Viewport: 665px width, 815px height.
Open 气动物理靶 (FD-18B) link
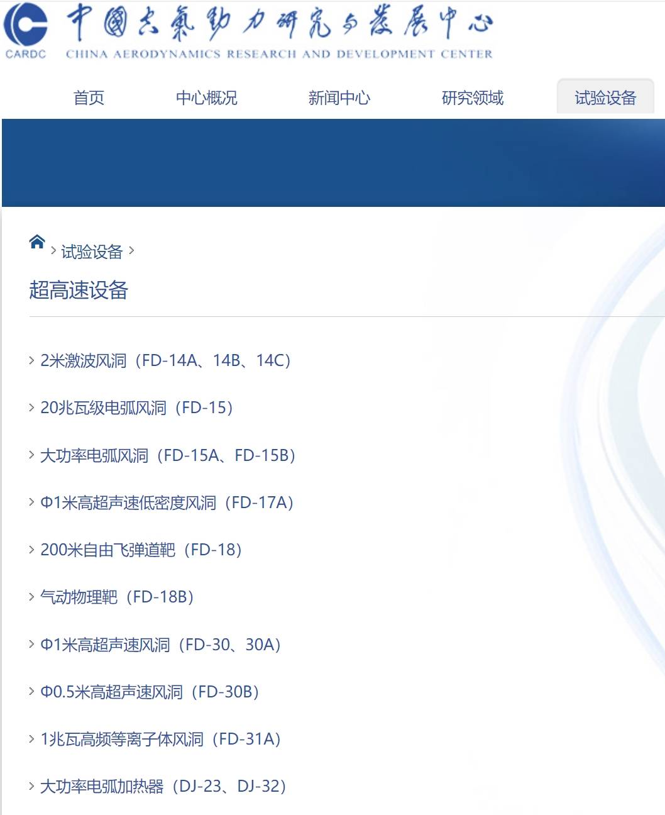pos(117,597)
